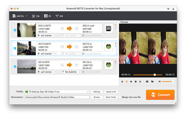Click the preview playback progress slider

148,75
